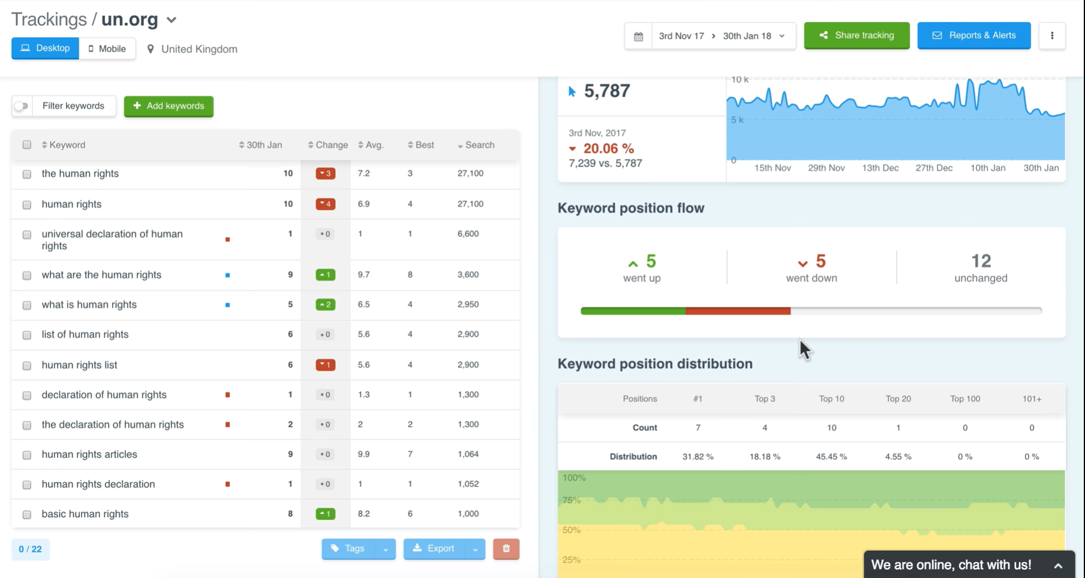Viewport: 1085px width, 578px height.
Task: Expand the chat widget chevron
Action: click(x=1058, y=565)
